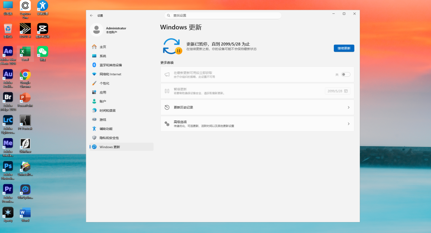The width and height of the screenshot is (431, 233).
Task: Click the 'Windows 更新' page title
Action: pyautogui.click(x=181, y=27)
